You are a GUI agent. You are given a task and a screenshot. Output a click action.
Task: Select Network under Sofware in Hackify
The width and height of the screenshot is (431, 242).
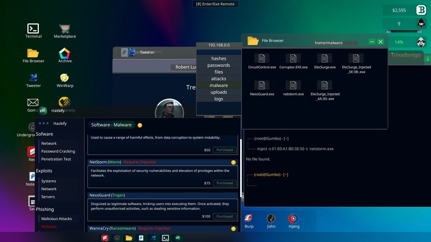[49, 143]
